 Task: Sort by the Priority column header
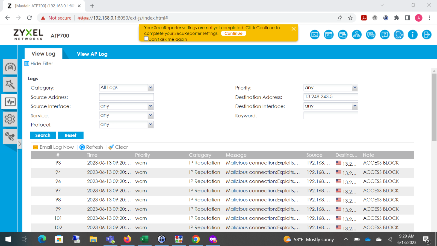tap(143, 155)
